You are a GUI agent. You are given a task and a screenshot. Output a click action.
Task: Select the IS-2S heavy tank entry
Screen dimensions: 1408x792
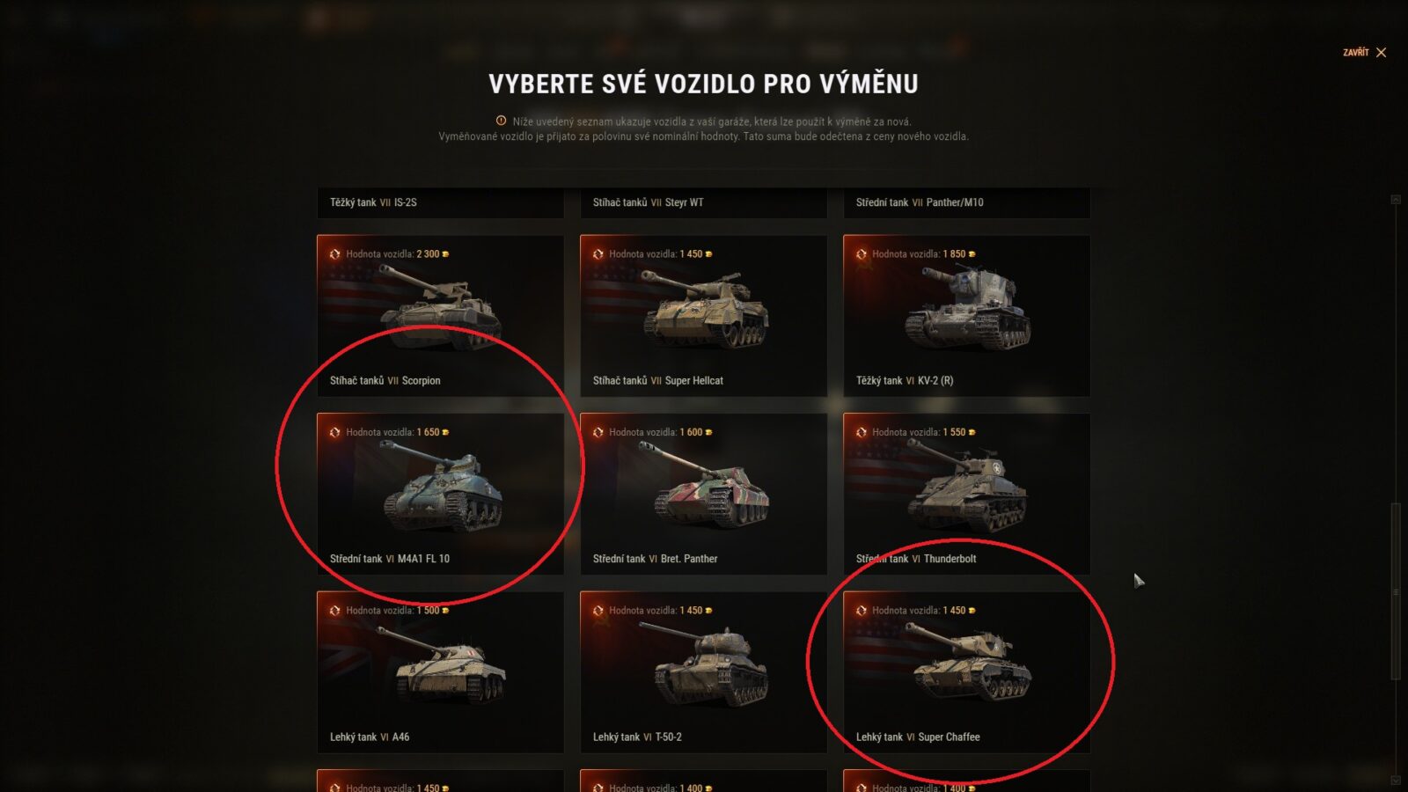(440, 203)
